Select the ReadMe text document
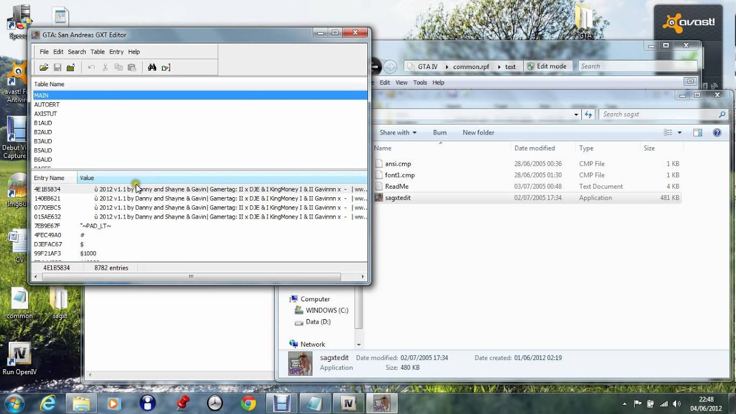Screen dimensions: 736x414 coord(397,186)
